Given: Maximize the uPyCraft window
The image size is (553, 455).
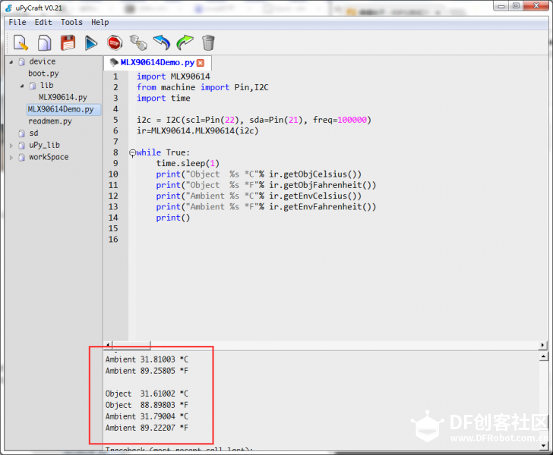Looking at the screenshot, I should click(x=516, y=6).
